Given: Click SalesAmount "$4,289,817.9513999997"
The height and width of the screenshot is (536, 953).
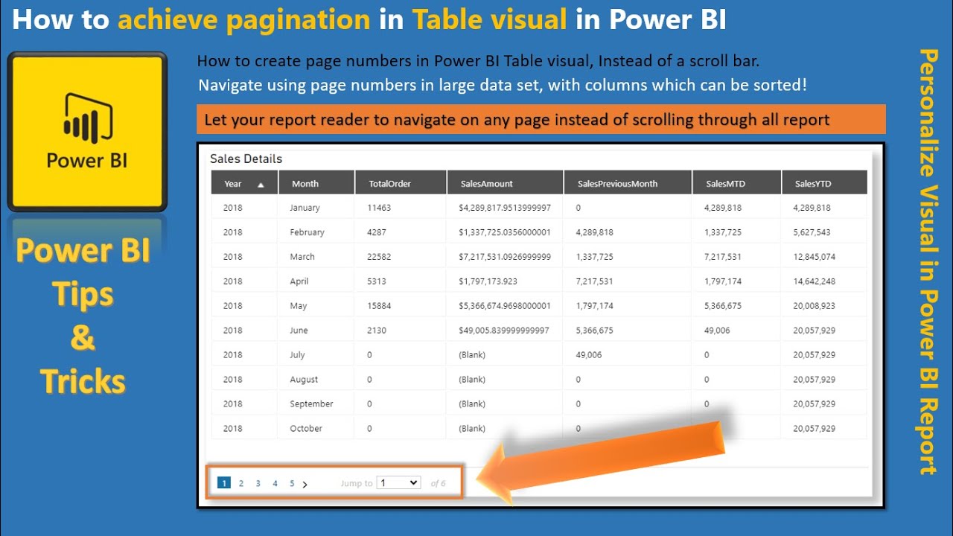Looking at the screenshot, I should 505,208.
